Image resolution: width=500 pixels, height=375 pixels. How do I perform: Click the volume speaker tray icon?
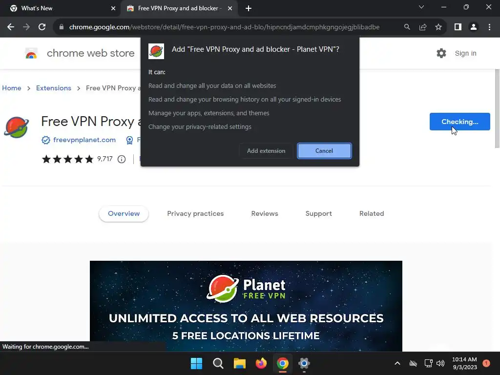tap(440, 363)
